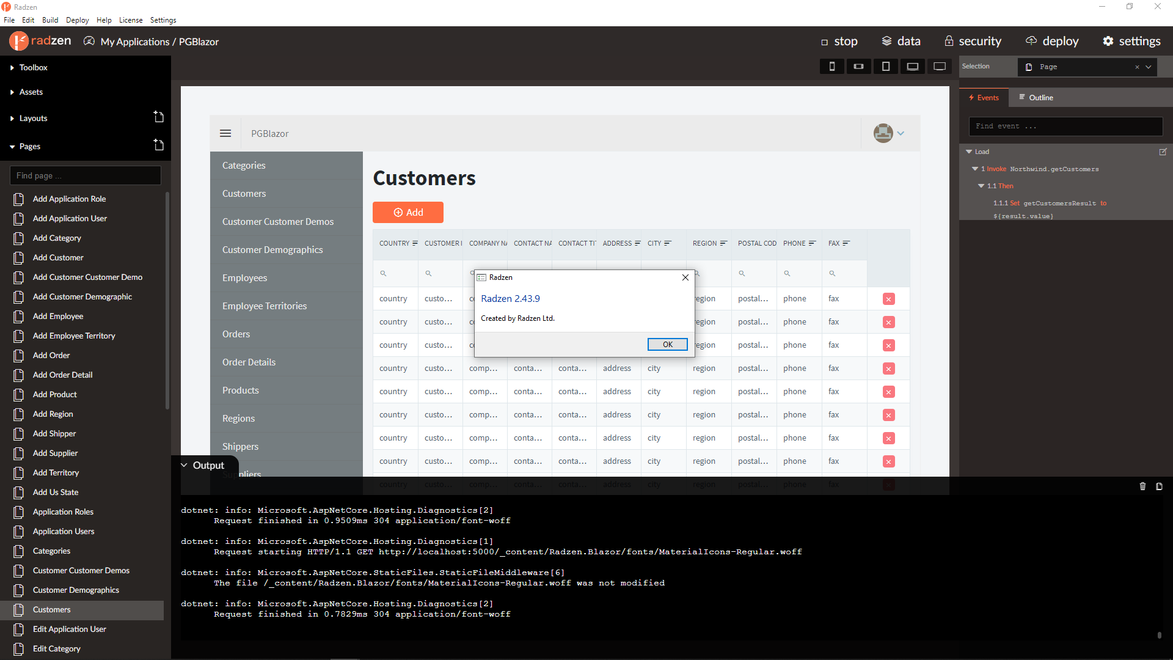Open Edit Category page
The width and height of the screenshot is (1173, 660).
coord(57,648)
